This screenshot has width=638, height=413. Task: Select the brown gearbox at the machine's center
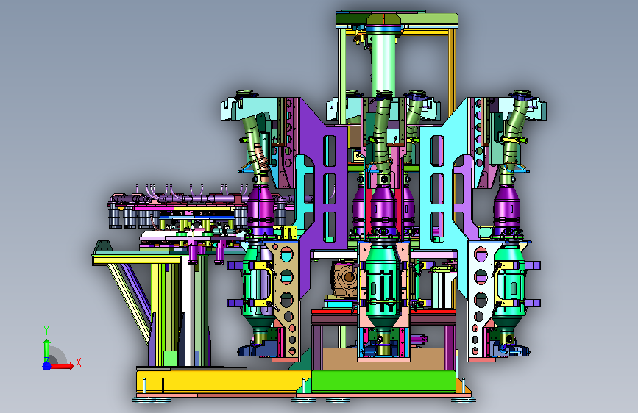coord(345,279)
